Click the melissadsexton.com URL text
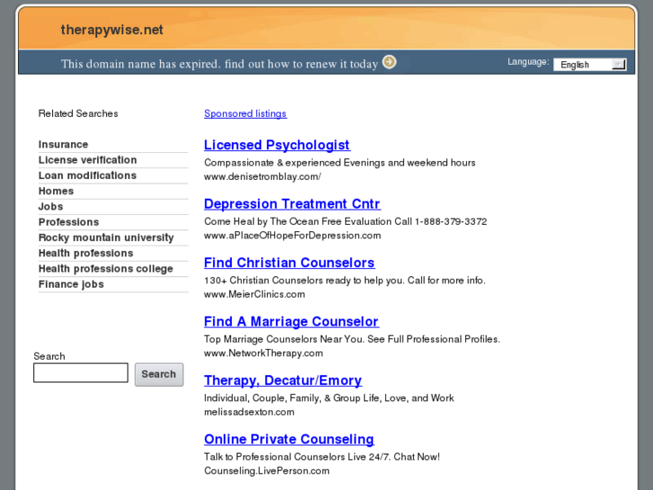 click(249, 412)
